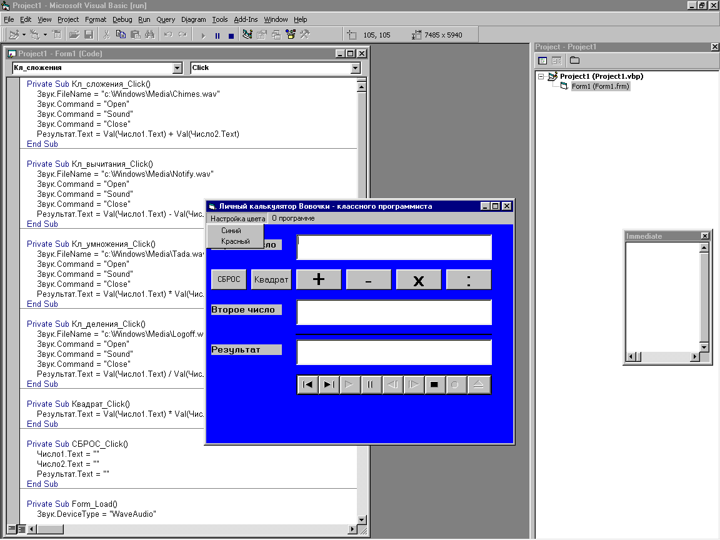Click the Copy icon in the toolbar
The image size is (720, 540).
(x=121, y=35)
